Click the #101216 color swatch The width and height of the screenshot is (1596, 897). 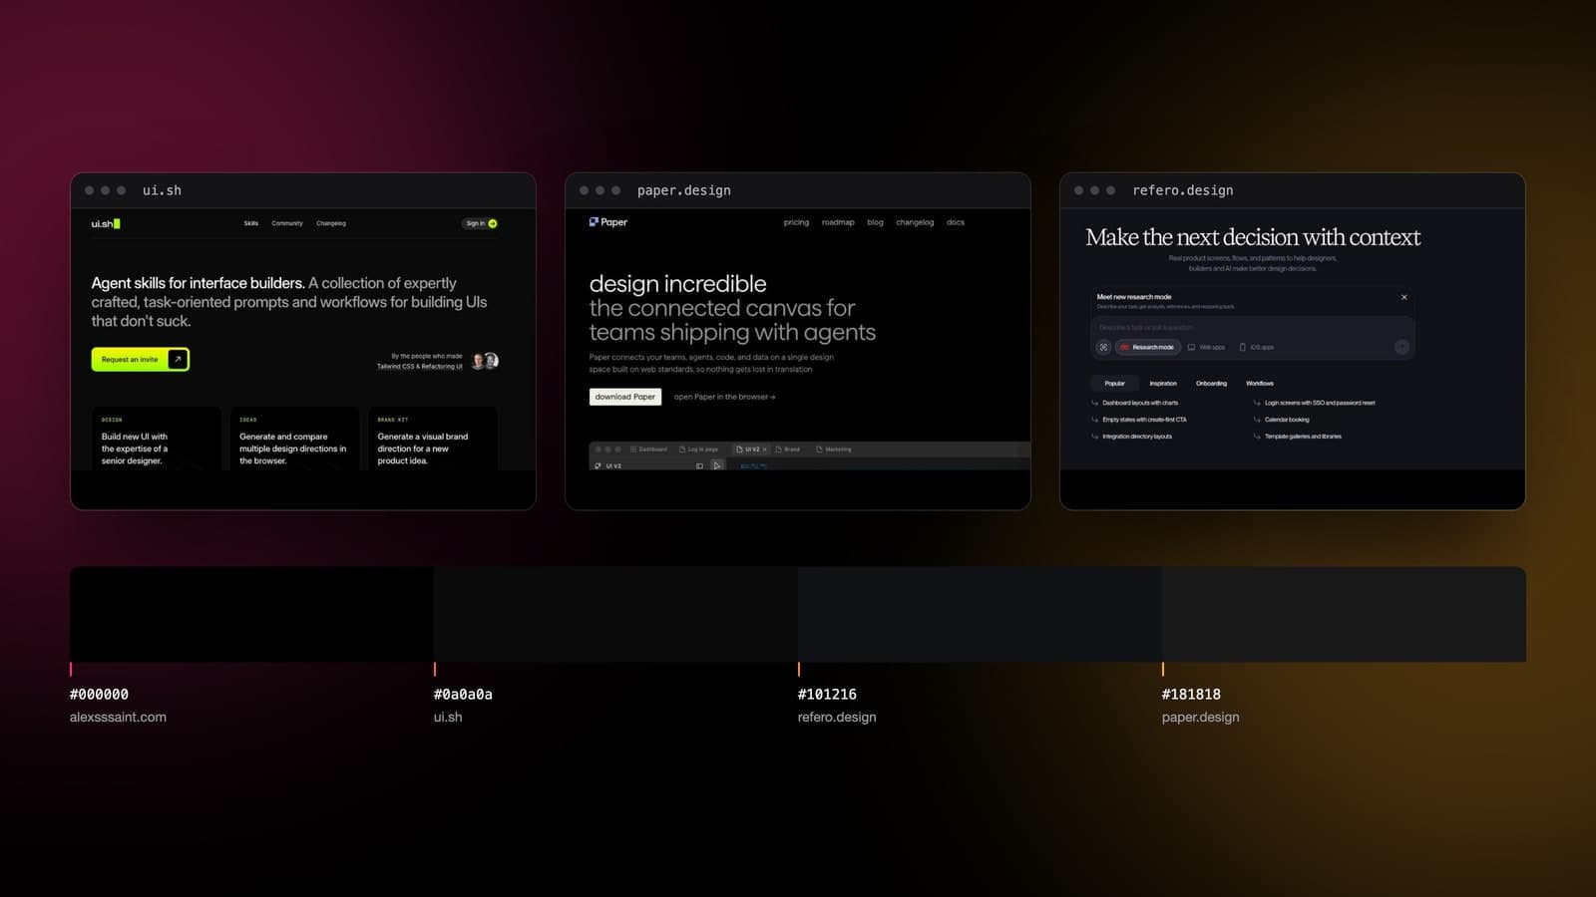pyautogui.click(x=980, y=614)
